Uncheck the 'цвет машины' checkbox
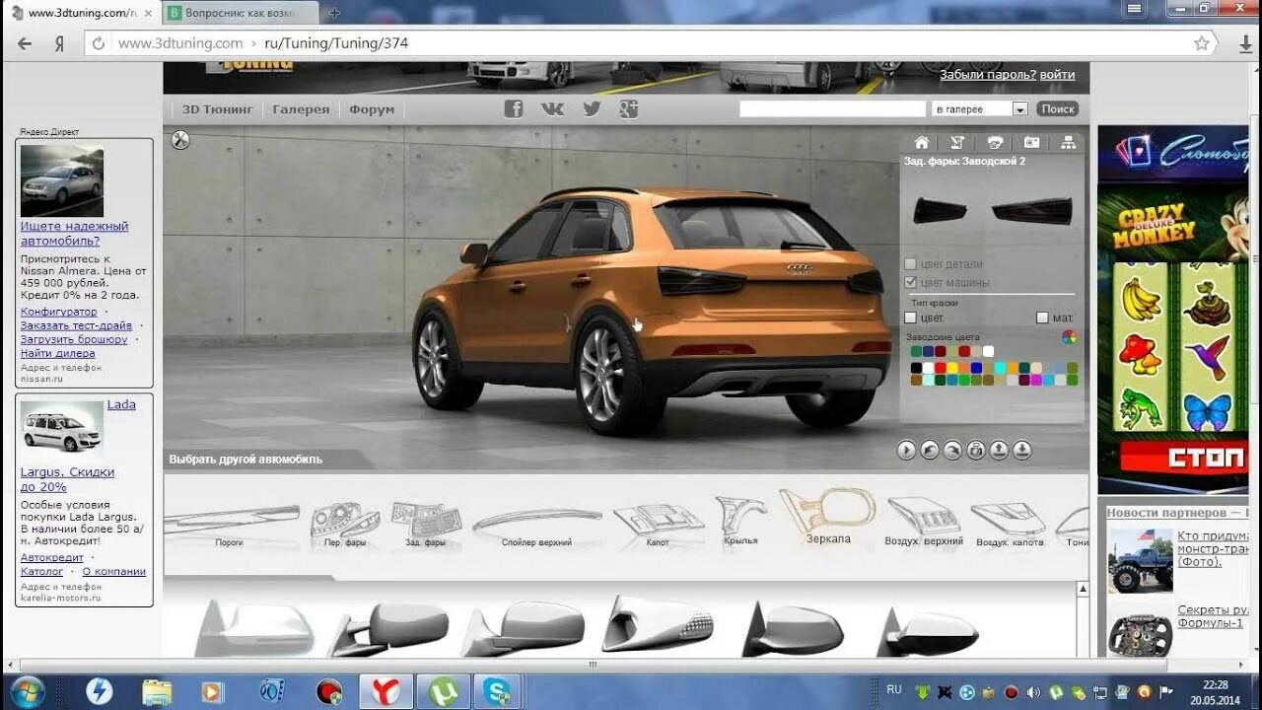This screenshot has height=710, width=1262. tap(911, 282)
